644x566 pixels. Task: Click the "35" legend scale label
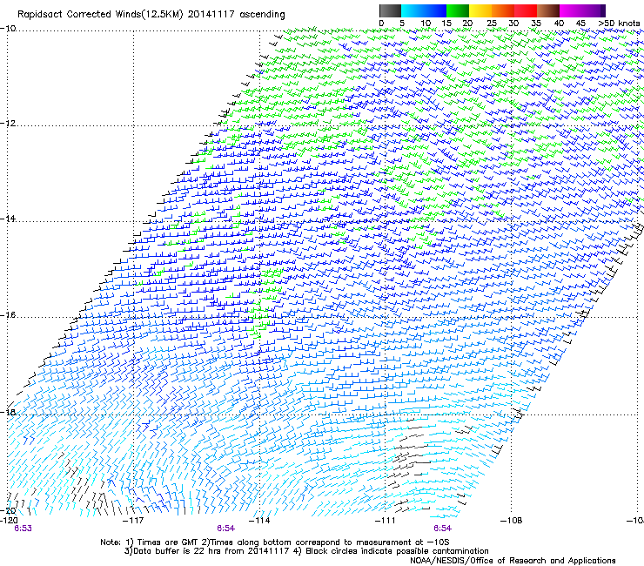536,23
